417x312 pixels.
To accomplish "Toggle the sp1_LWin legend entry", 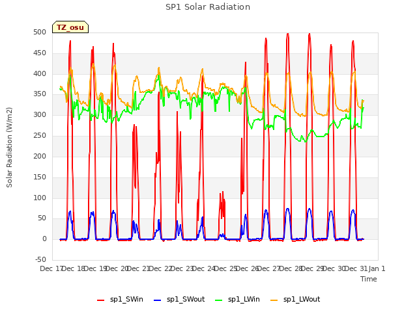I will pyautogui.click(x=237, y=299).
